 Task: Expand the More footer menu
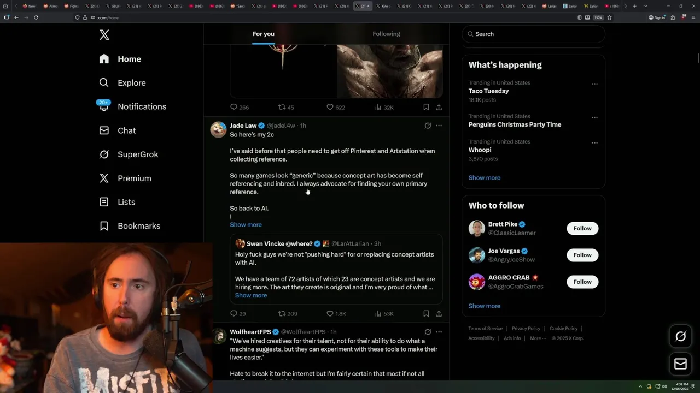(538, 338)
